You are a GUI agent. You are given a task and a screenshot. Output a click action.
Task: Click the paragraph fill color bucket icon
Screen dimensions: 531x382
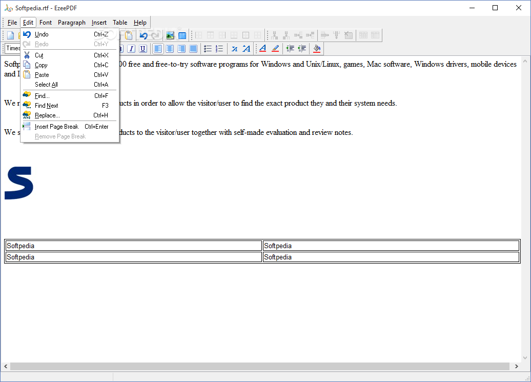pos(317,49)
